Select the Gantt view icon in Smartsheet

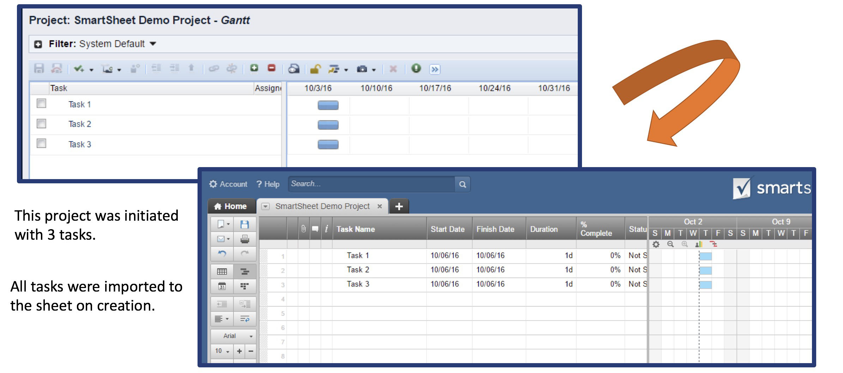coord(244,271)
